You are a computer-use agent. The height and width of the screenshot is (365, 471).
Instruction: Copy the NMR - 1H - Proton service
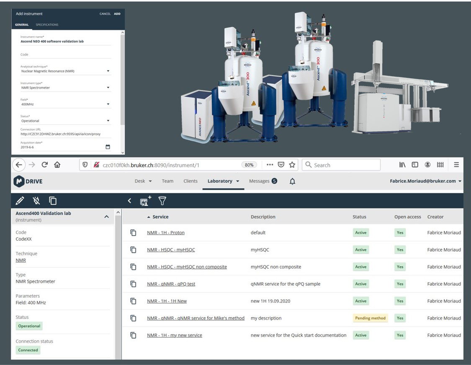pyautogui.click(x=133, y=233)
